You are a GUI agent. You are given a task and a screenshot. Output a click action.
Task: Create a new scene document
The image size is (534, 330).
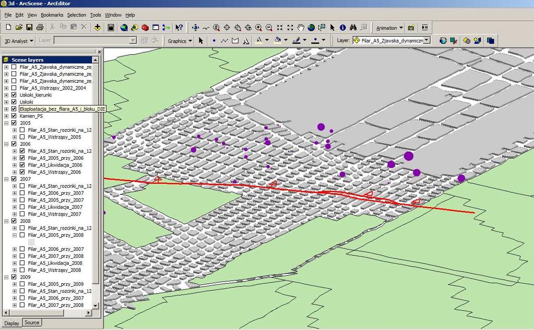8,28
